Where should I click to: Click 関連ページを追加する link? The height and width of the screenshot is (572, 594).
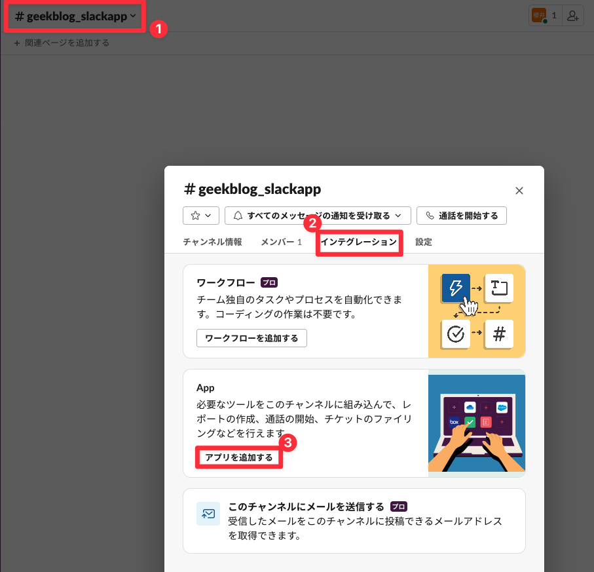coord(62,43)
